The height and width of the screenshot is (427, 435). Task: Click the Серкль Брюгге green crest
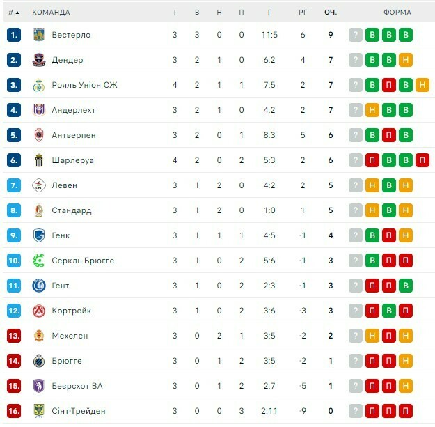pyautogui.click(x=38, y=261)
